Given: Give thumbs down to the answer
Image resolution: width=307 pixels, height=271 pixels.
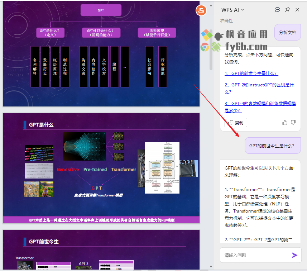Looking at the screenshot, I should [293, 123].
